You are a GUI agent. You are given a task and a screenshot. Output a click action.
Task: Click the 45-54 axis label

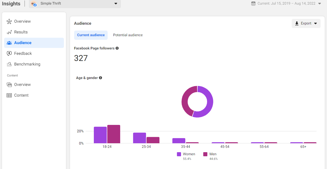click(225, 147)
